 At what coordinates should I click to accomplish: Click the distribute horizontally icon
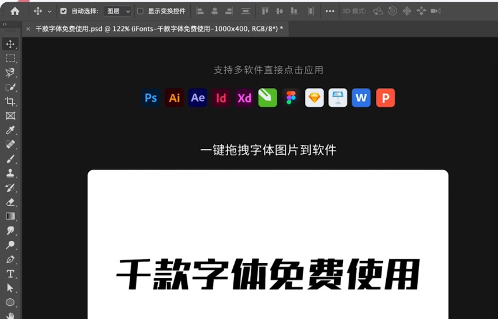311,11
